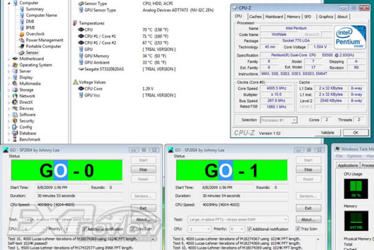Screen dimensions: 374x250
Task: Click the Power Management icon
Action: (x=22, y=40)
